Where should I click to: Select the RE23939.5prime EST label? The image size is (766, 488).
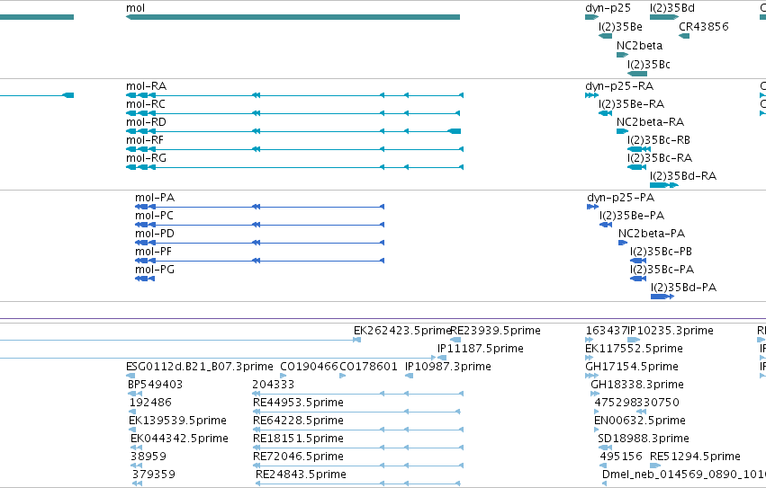pos(495,331)
